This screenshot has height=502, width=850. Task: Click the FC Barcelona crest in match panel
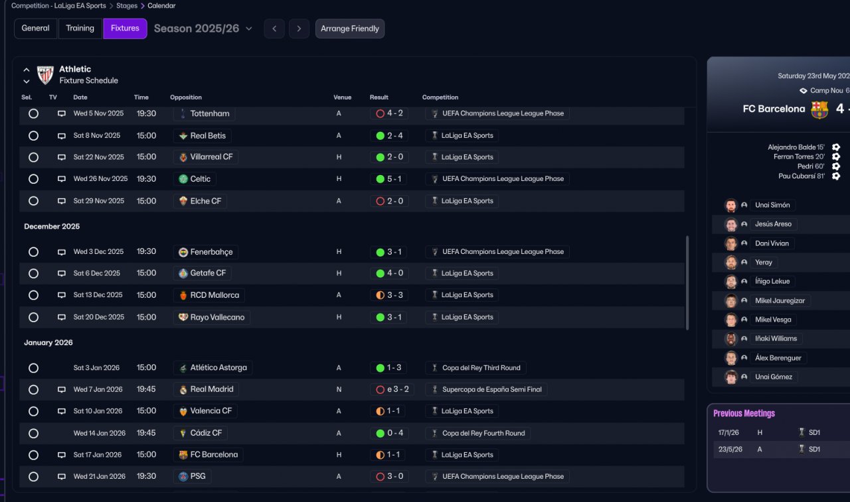[819, 109]
